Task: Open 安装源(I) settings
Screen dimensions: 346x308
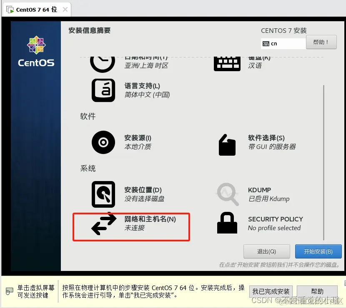Action: [138, 138]
